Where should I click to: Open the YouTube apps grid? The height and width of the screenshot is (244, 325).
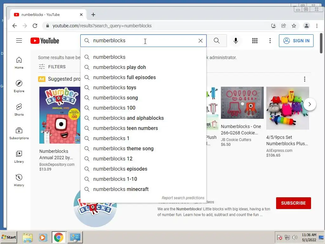255,41
